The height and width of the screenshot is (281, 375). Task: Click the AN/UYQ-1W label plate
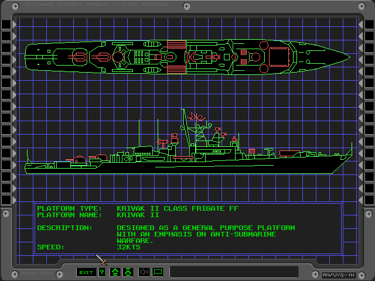(339, 275)
